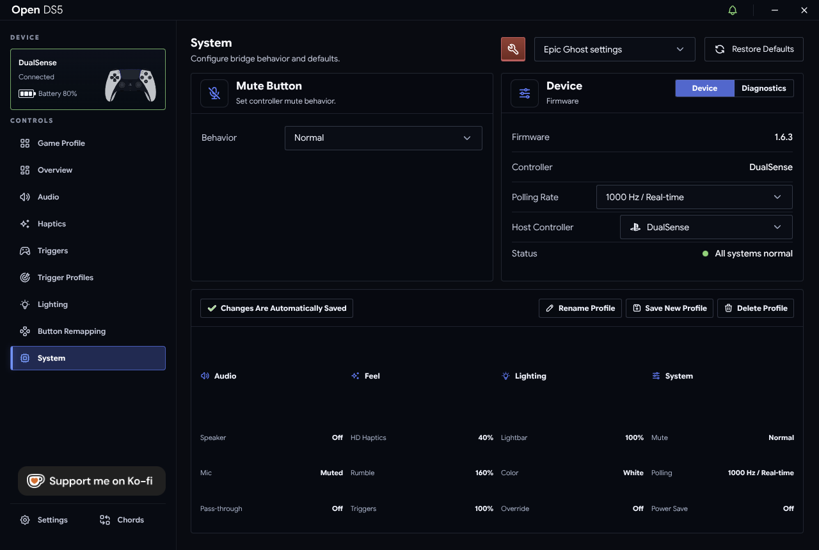Click the PlayStation logo in Host Controller

pyautogui.click(x=635, y=227)
